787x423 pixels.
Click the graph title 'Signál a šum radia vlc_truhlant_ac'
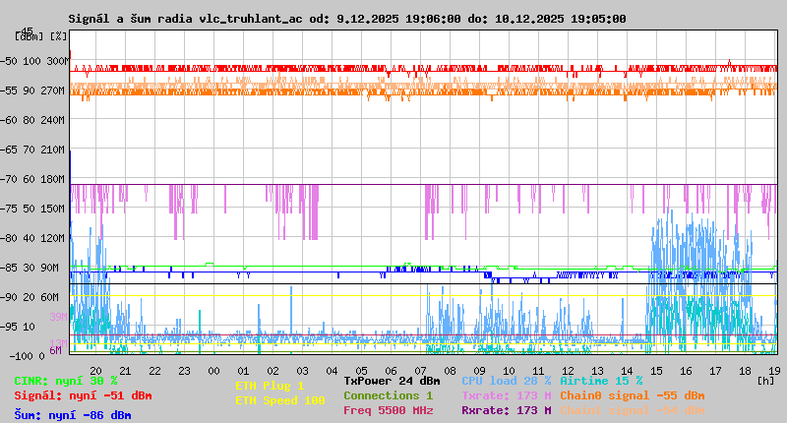pyautogui.click(x=185, y=19)
